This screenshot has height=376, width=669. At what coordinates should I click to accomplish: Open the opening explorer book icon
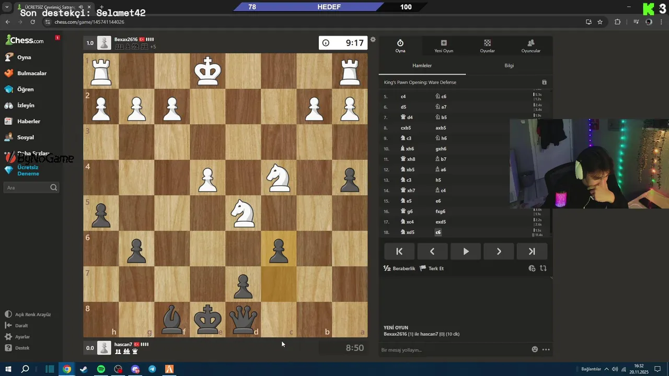tap(544, 83)
